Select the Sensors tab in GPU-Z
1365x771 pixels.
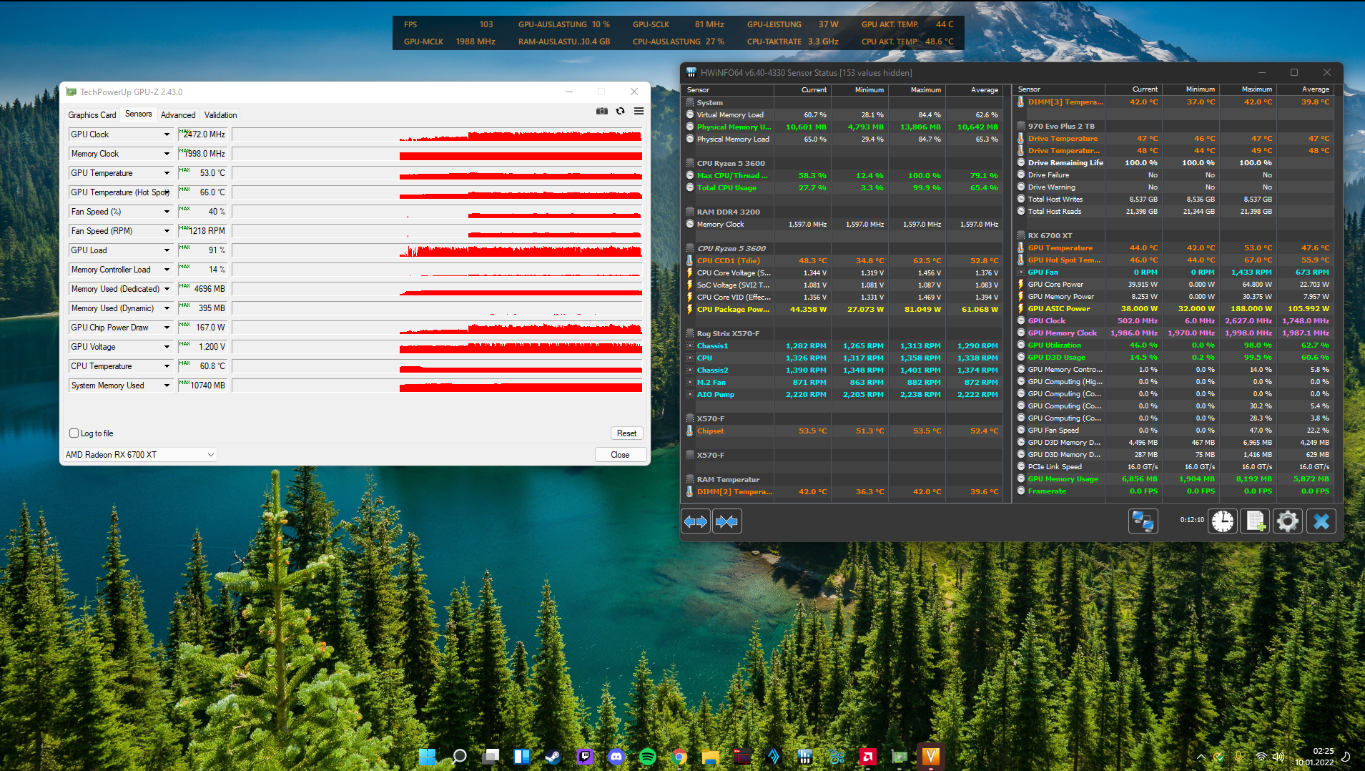tap(139, 114)
